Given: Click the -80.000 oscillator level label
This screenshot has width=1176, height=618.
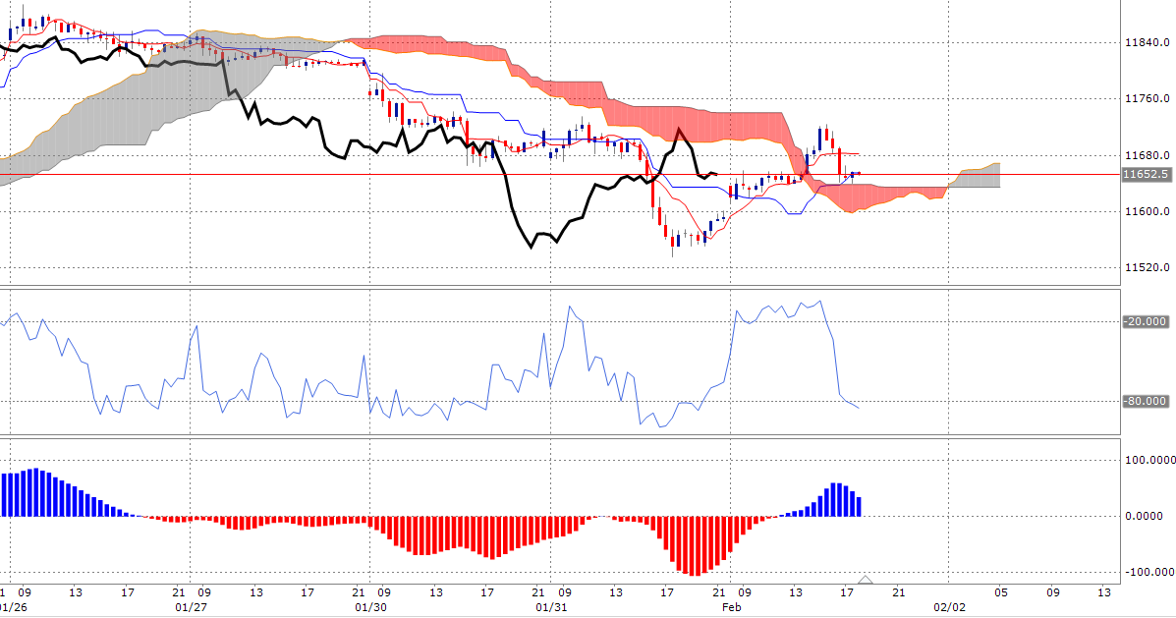Looking at the screenshot, I should [1146, 401].
